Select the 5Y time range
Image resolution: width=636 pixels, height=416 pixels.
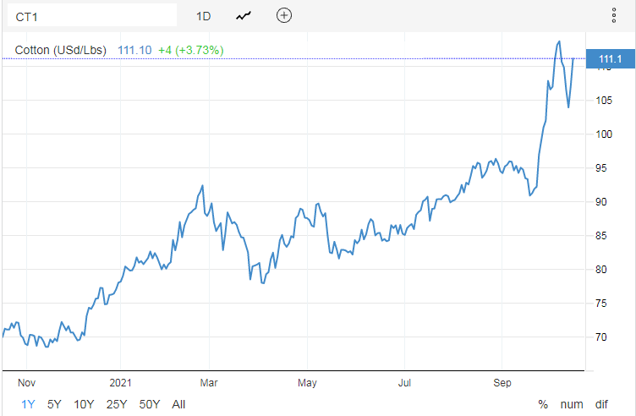(54, 404)
